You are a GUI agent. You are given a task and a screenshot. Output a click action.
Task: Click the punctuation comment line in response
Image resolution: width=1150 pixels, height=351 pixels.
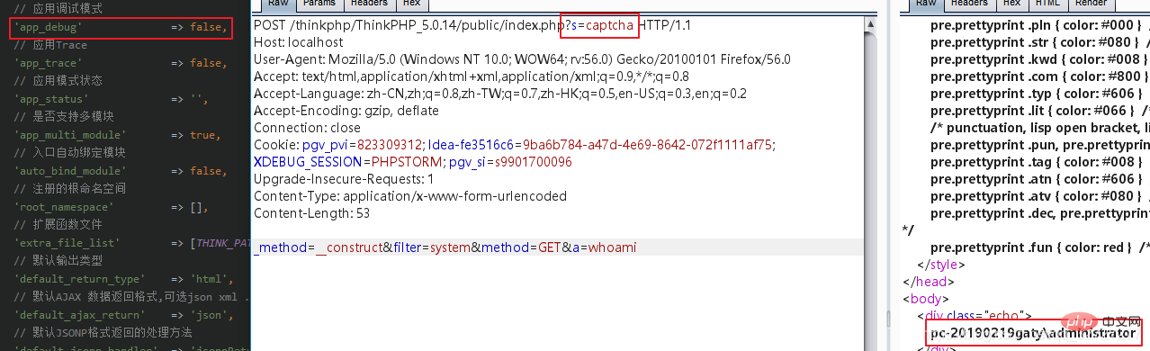pyautogui.click(x=1039, y=128)
